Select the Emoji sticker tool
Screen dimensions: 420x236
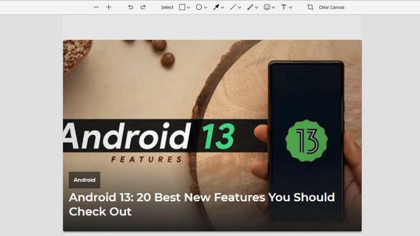pyautogui.click(x=267, y=7)
